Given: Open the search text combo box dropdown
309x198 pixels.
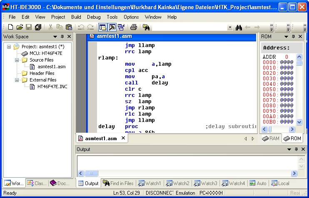Looking at the screenshot, I should (x=230, y=27).
